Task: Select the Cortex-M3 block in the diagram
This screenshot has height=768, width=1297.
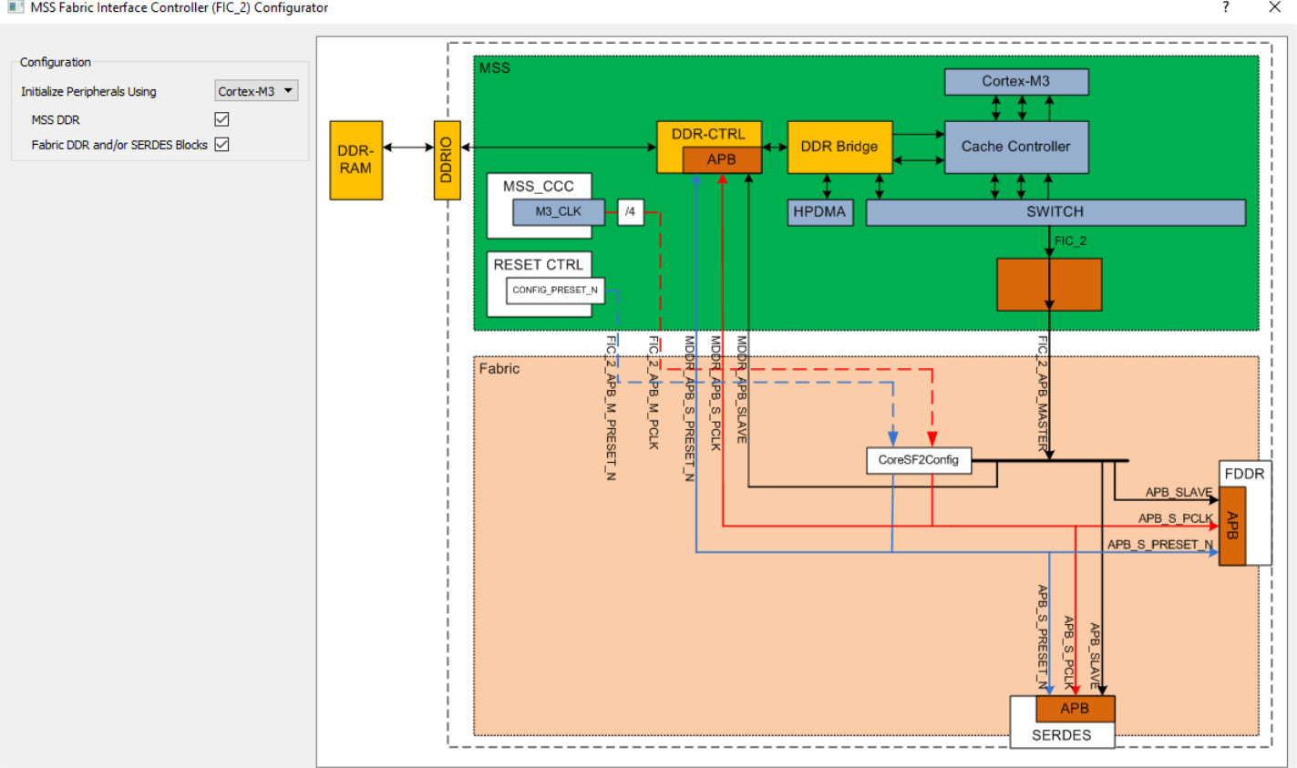Action: (x=1015, y=81)
